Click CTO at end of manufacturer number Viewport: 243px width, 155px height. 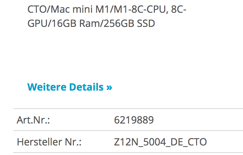click(197, 142)
